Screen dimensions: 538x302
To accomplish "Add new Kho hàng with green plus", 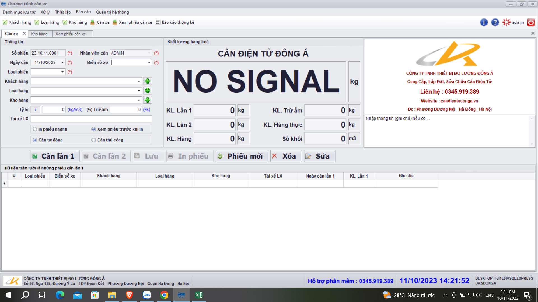I will 147,100.
